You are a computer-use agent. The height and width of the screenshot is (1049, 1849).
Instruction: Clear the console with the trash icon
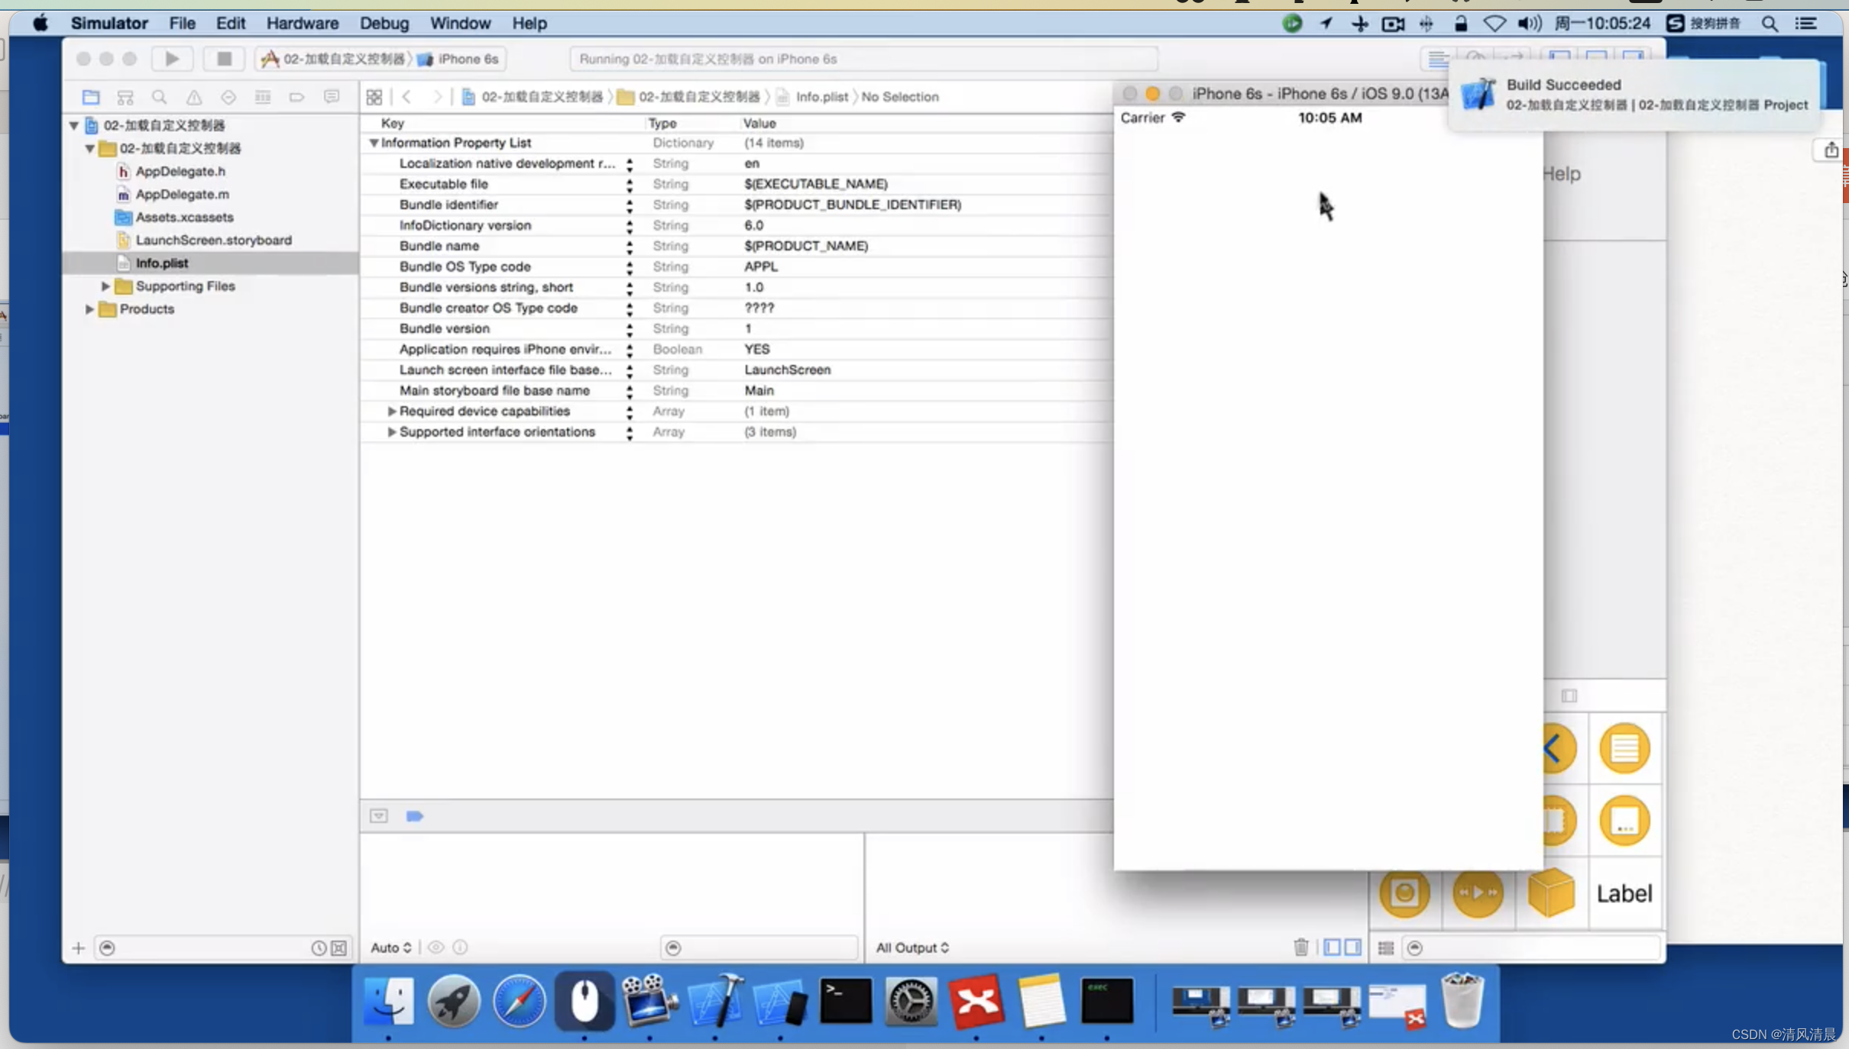tap(1300, 947)
